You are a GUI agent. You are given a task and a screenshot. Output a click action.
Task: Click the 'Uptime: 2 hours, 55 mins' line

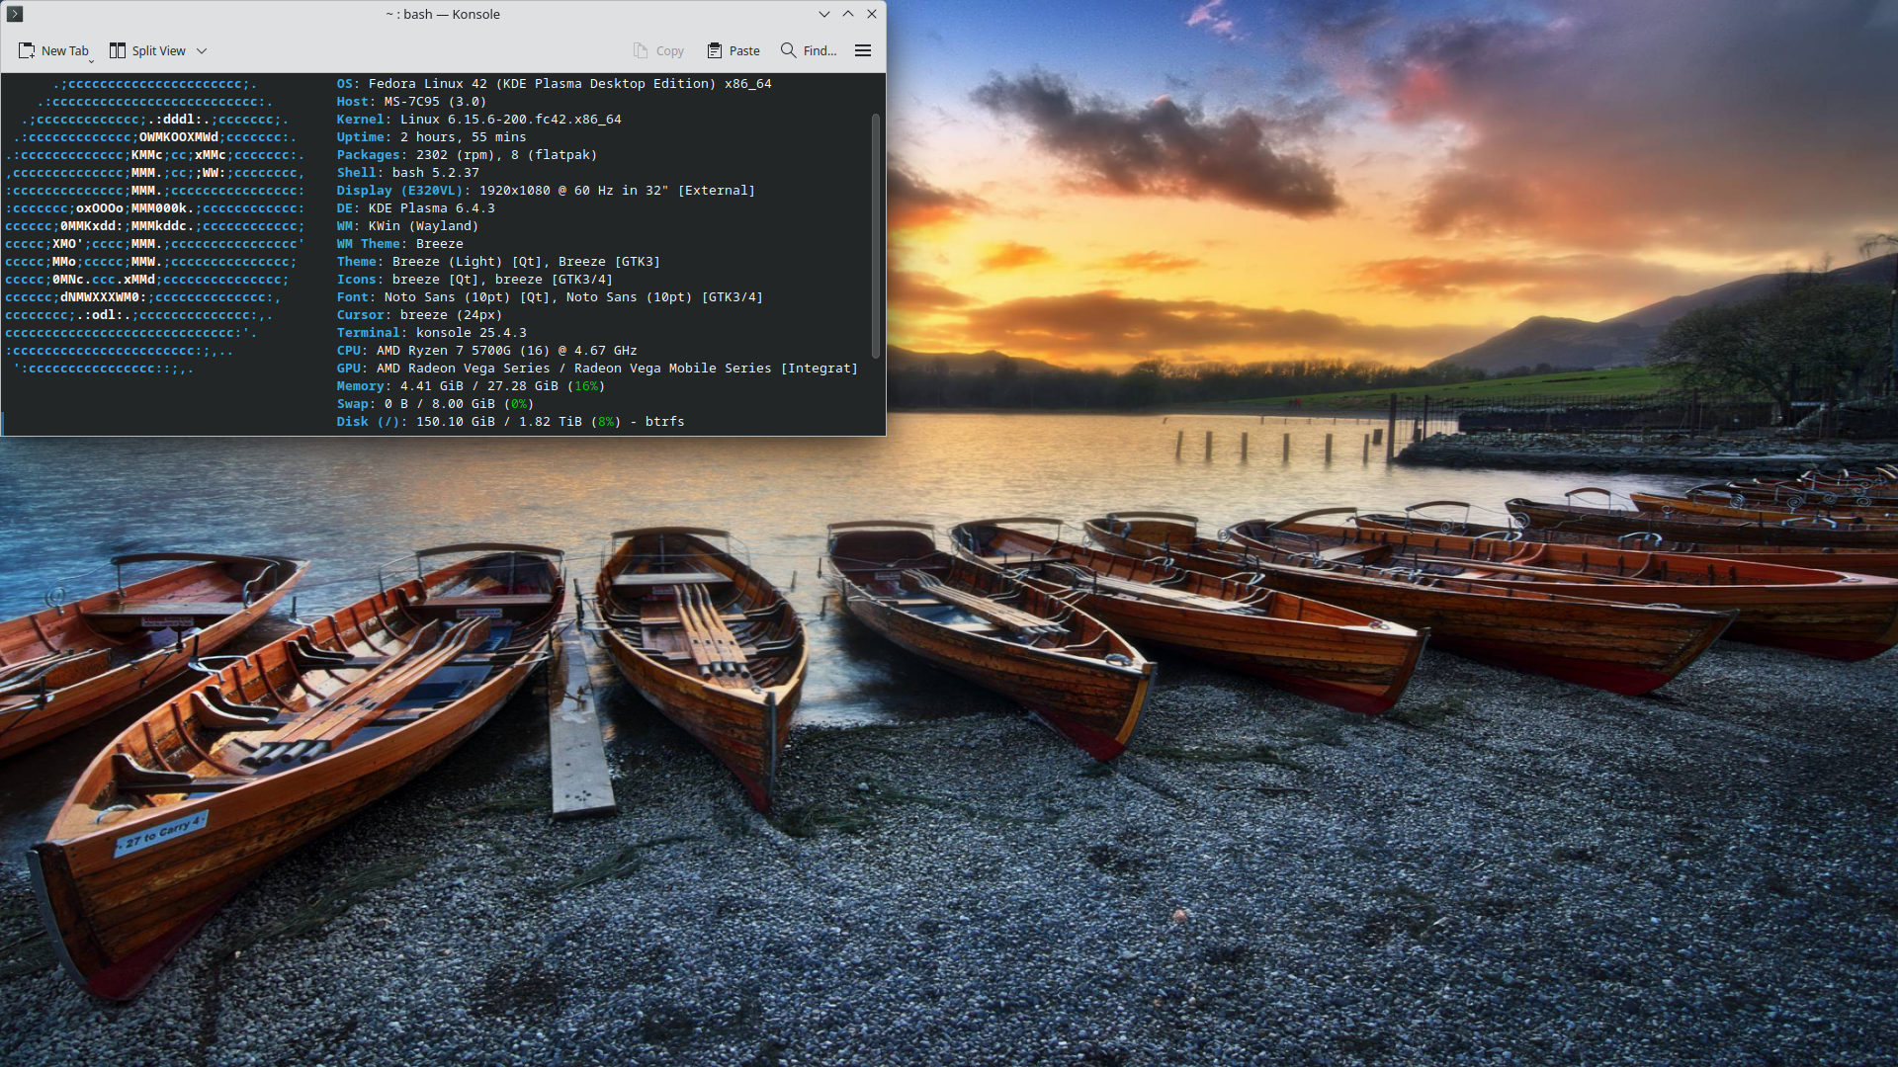pyautogui.click(x=431, y=137)
